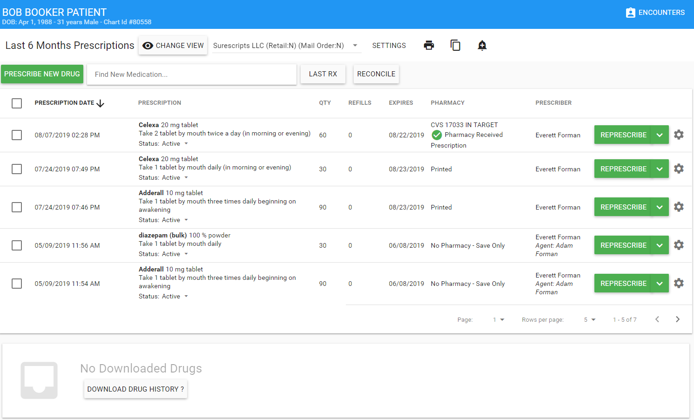The image size is (694, 420).
Task: Click the No Downloaded Drugs inbox icon
Action: pyautogui.click(x=39, y=380)
